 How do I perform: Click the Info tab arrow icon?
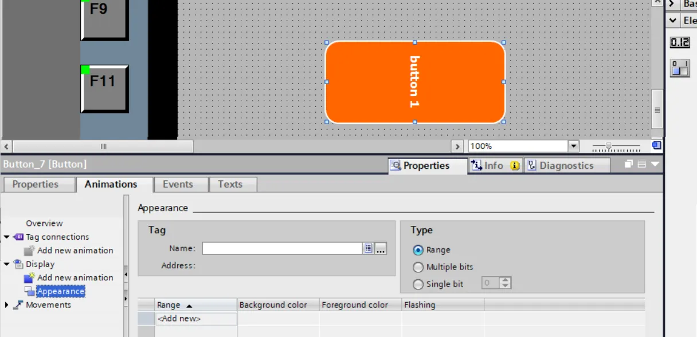[x=476, y=165]
